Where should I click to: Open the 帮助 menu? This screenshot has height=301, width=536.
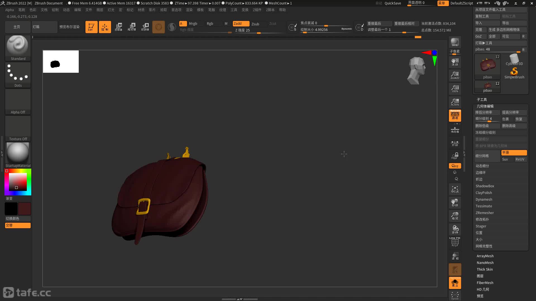[x=283, y=10]
